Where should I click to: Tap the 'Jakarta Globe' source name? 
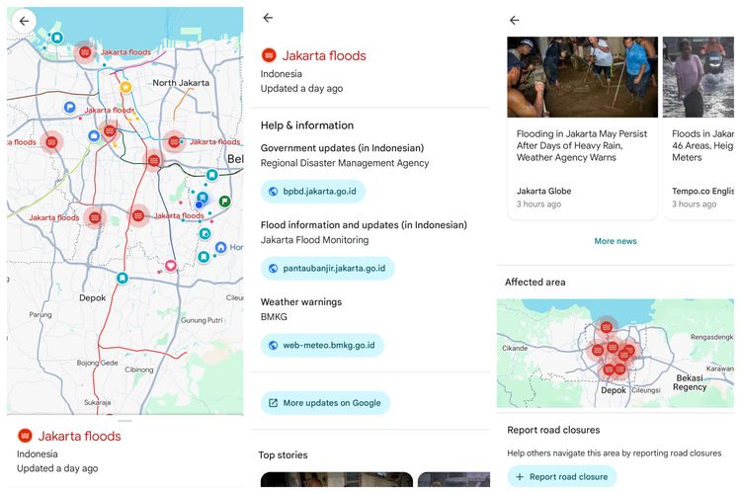544,191
